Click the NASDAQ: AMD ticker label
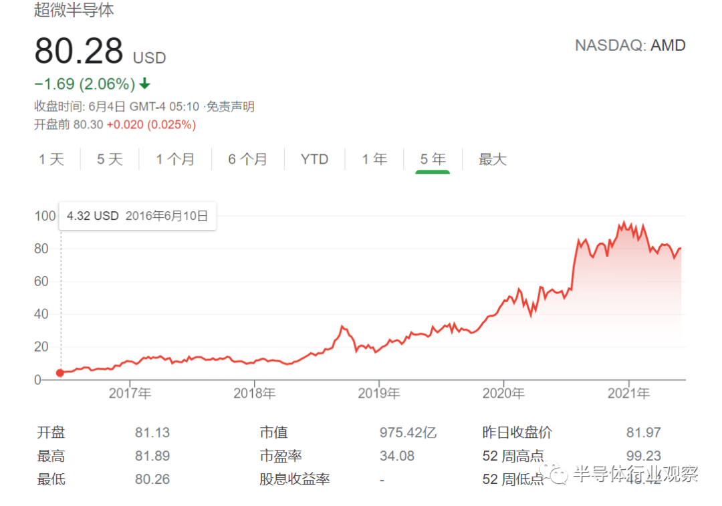Image resolution: width=722 pixels, height=506 pixels. click(630, 45)
